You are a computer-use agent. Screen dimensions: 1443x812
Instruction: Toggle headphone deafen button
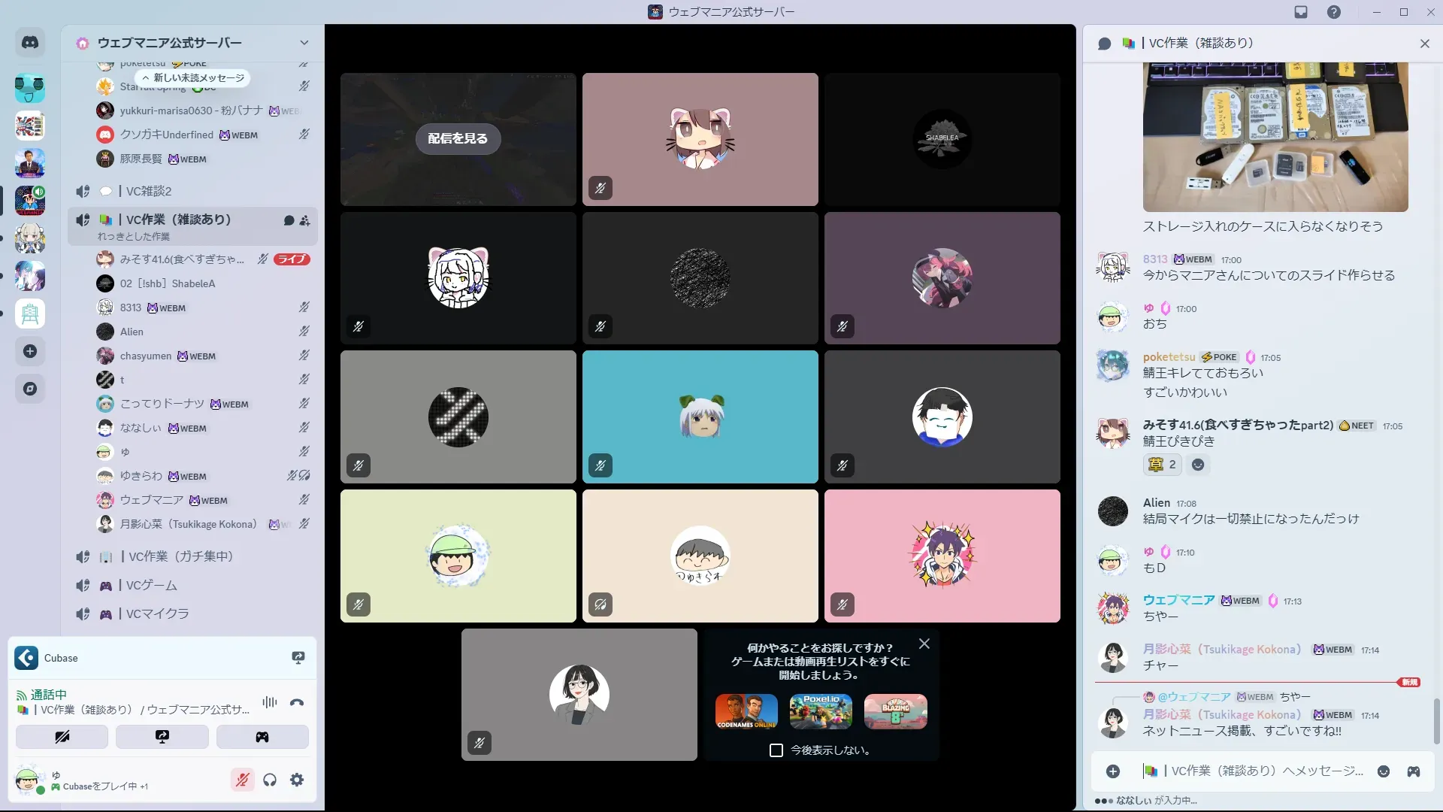point(270,780)
